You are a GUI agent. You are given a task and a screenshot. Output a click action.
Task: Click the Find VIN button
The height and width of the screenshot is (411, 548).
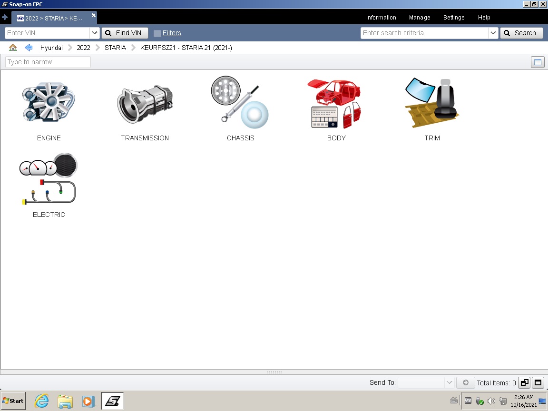125,33
